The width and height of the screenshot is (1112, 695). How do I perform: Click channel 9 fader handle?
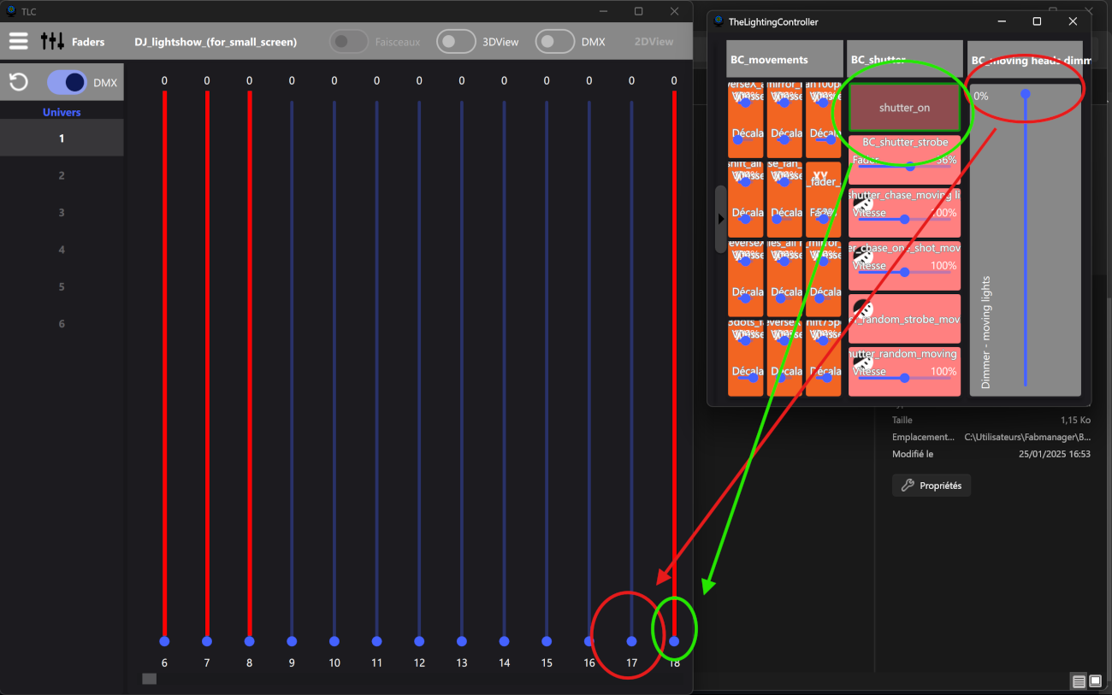click(x=292, y=641)
